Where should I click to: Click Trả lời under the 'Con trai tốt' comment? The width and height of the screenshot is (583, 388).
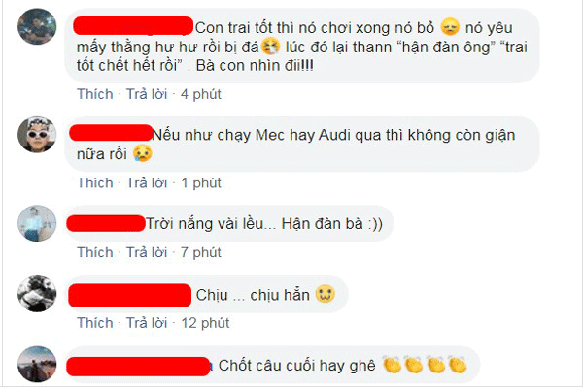click(147, 94)
